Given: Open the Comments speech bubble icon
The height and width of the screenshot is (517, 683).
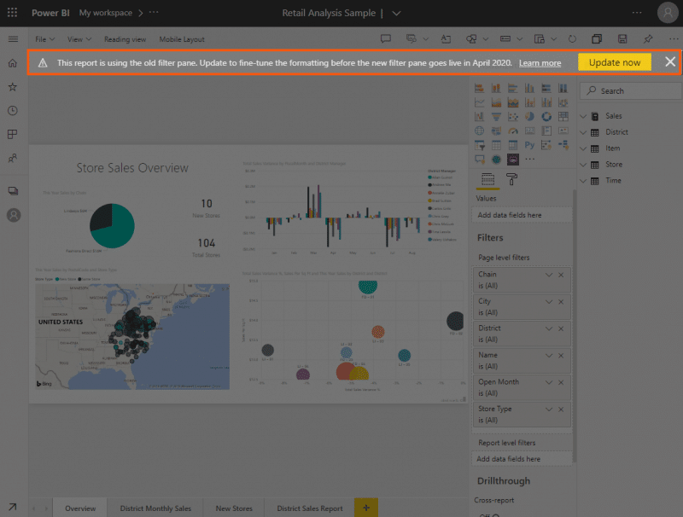Looking at the screenshot, I should 386,39.
